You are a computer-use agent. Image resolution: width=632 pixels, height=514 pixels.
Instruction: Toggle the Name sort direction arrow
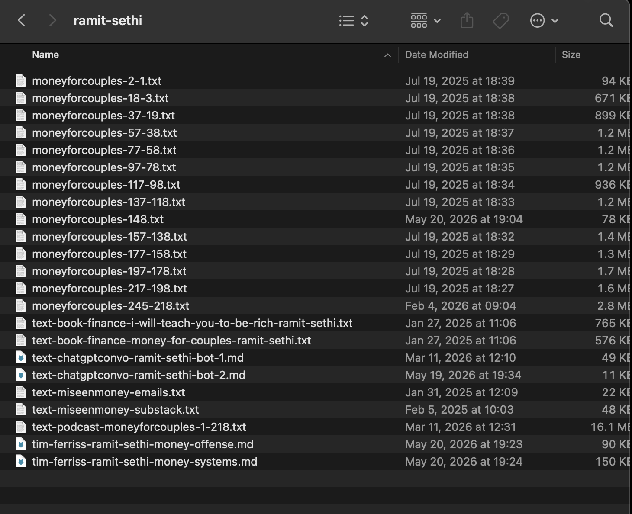pos(387,55)
